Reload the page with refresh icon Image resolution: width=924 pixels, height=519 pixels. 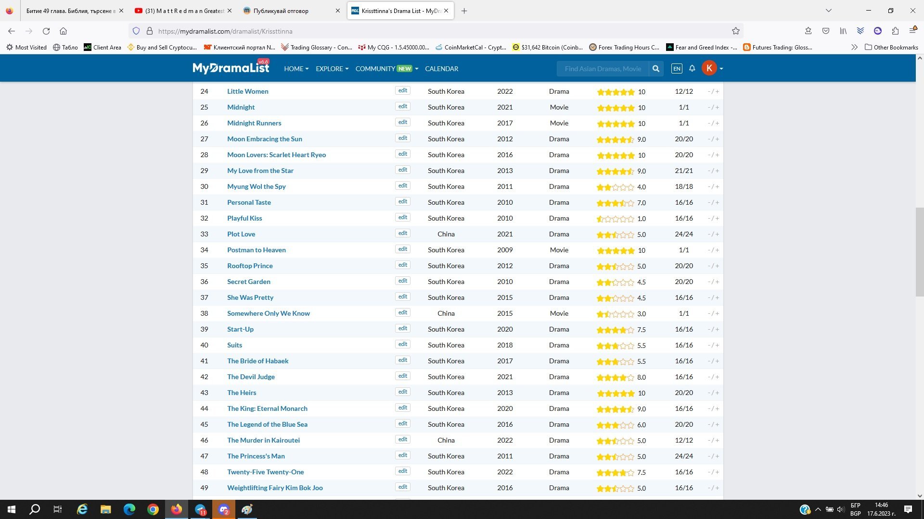(46, 31)
